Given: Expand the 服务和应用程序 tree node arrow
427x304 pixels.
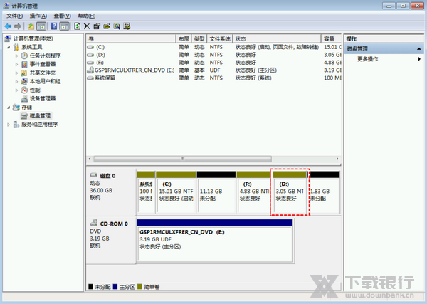Looking at the screenshot, I should 9,124.
